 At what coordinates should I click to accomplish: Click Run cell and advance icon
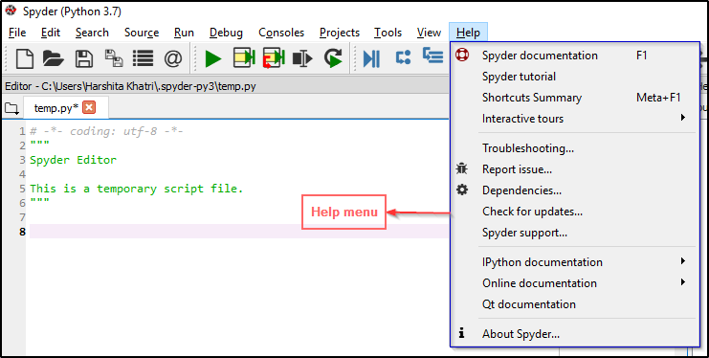(x=274, y=58)
